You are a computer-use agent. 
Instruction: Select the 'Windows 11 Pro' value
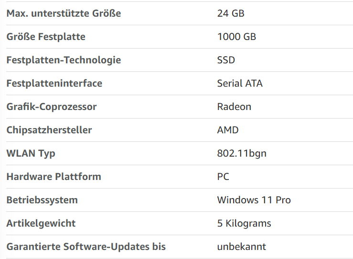click(254, 200)
